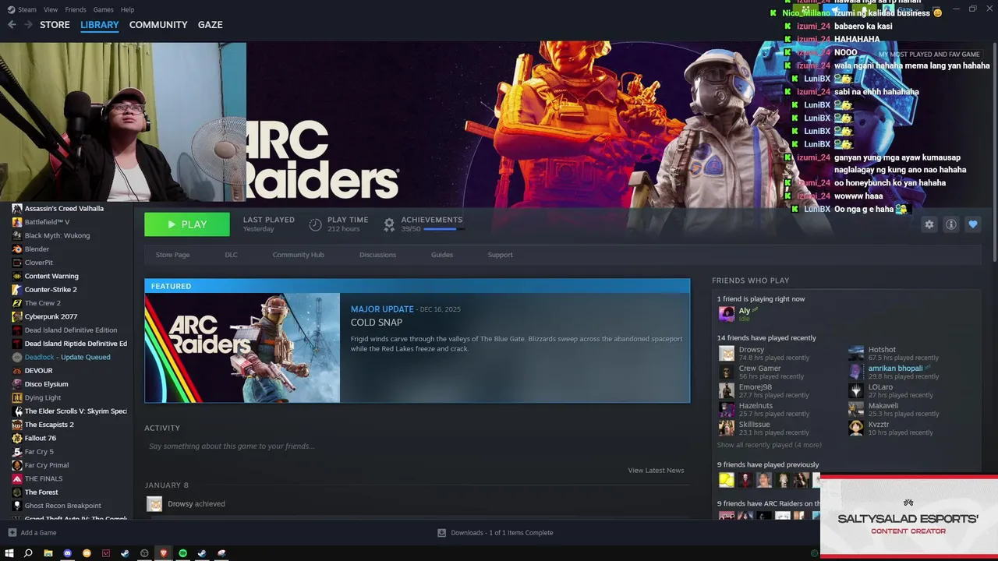Open the Discussions link

pyautogui.click(x=377, y=255)
